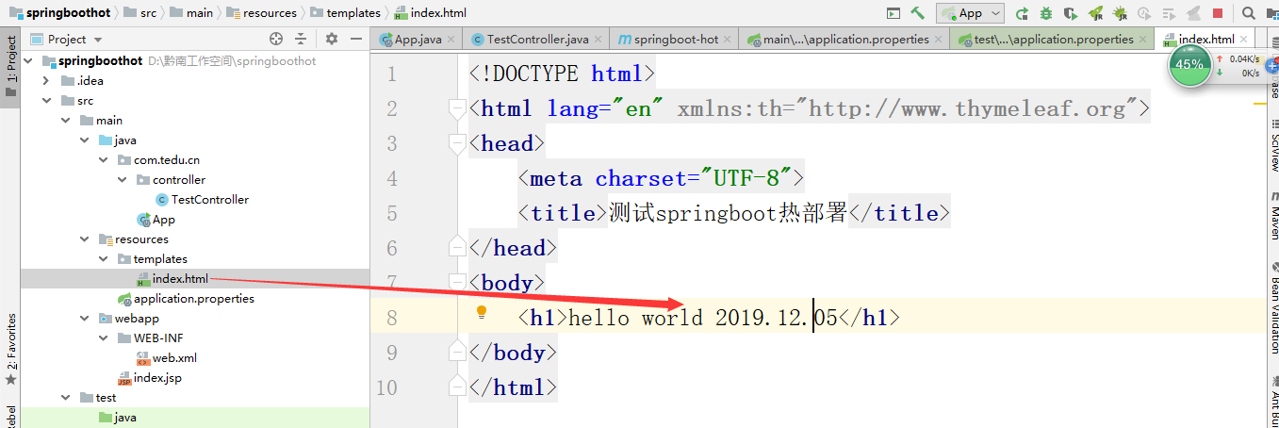Viewport: 1279px width, 428px height.
Task: Click Collapse All icon in Project panel
Action: click(301, 39)
